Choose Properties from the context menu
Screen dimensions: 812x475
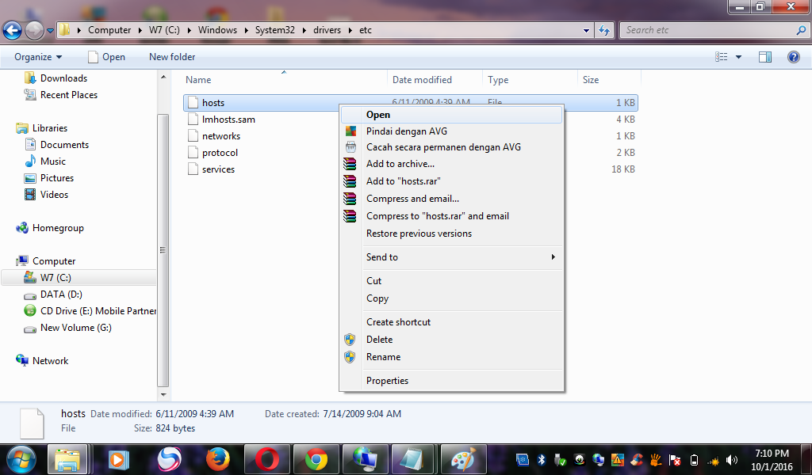(x=451, y=381)
